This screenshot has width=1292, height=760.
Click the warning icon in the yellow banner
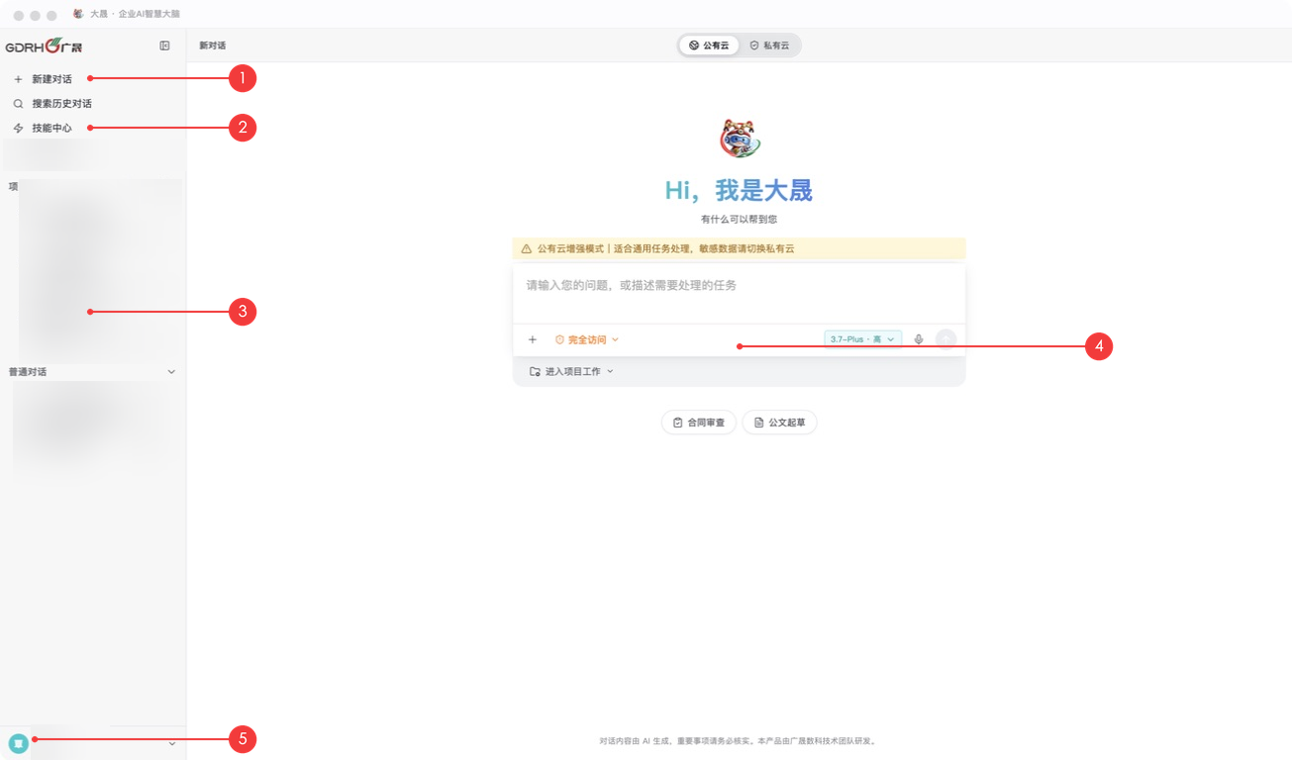click(x=526, y=249)
